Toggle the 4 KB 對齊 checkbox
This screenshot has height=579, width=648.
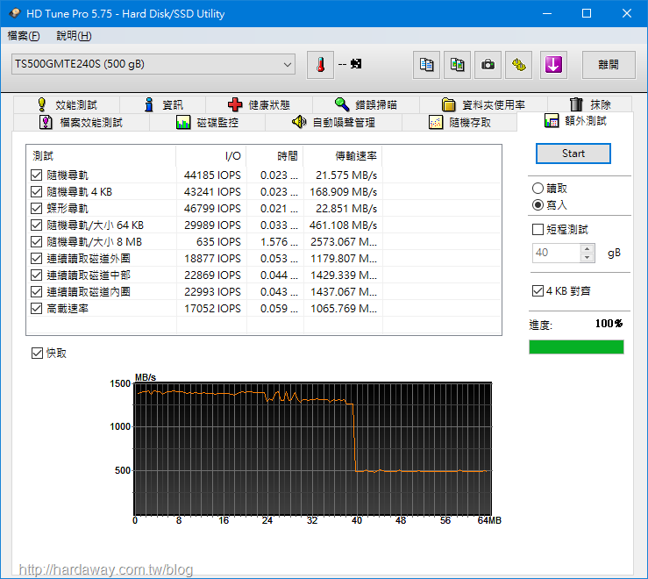pyautogui.click(x=538, y=291)
